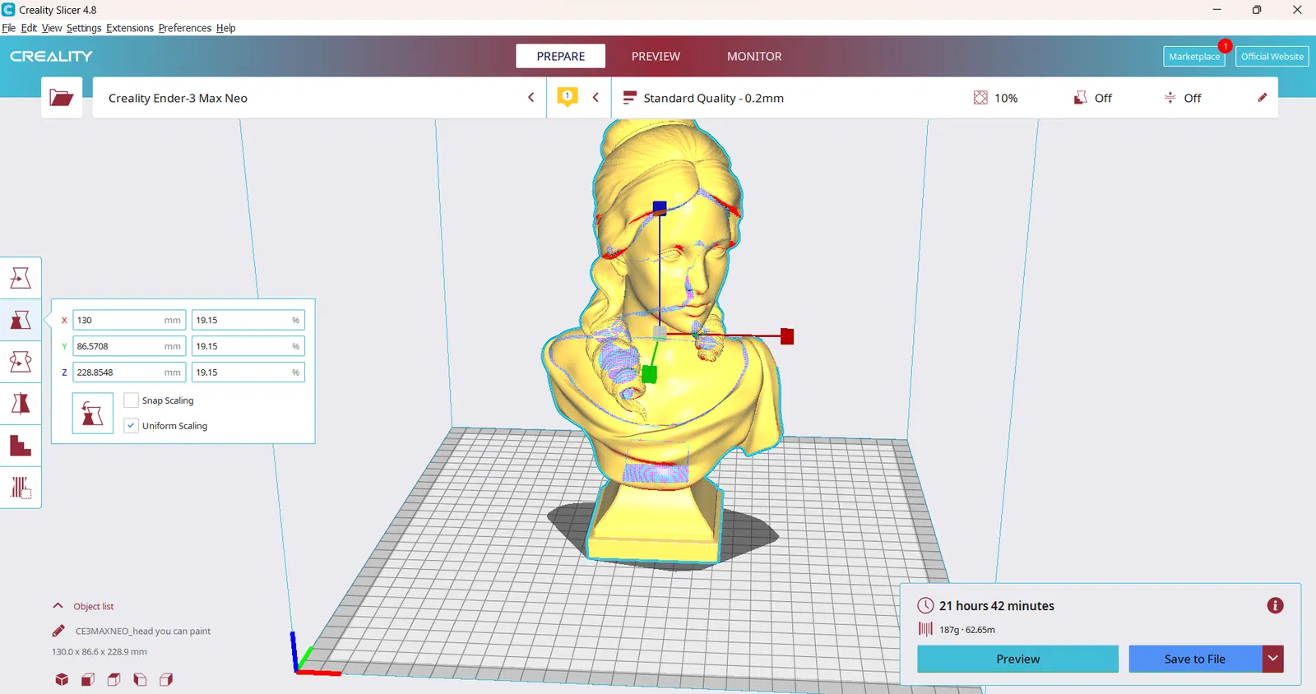Screen dimensions: 1316x694
Task: Click the Y dimension mm field
Action: coord(129,346)
